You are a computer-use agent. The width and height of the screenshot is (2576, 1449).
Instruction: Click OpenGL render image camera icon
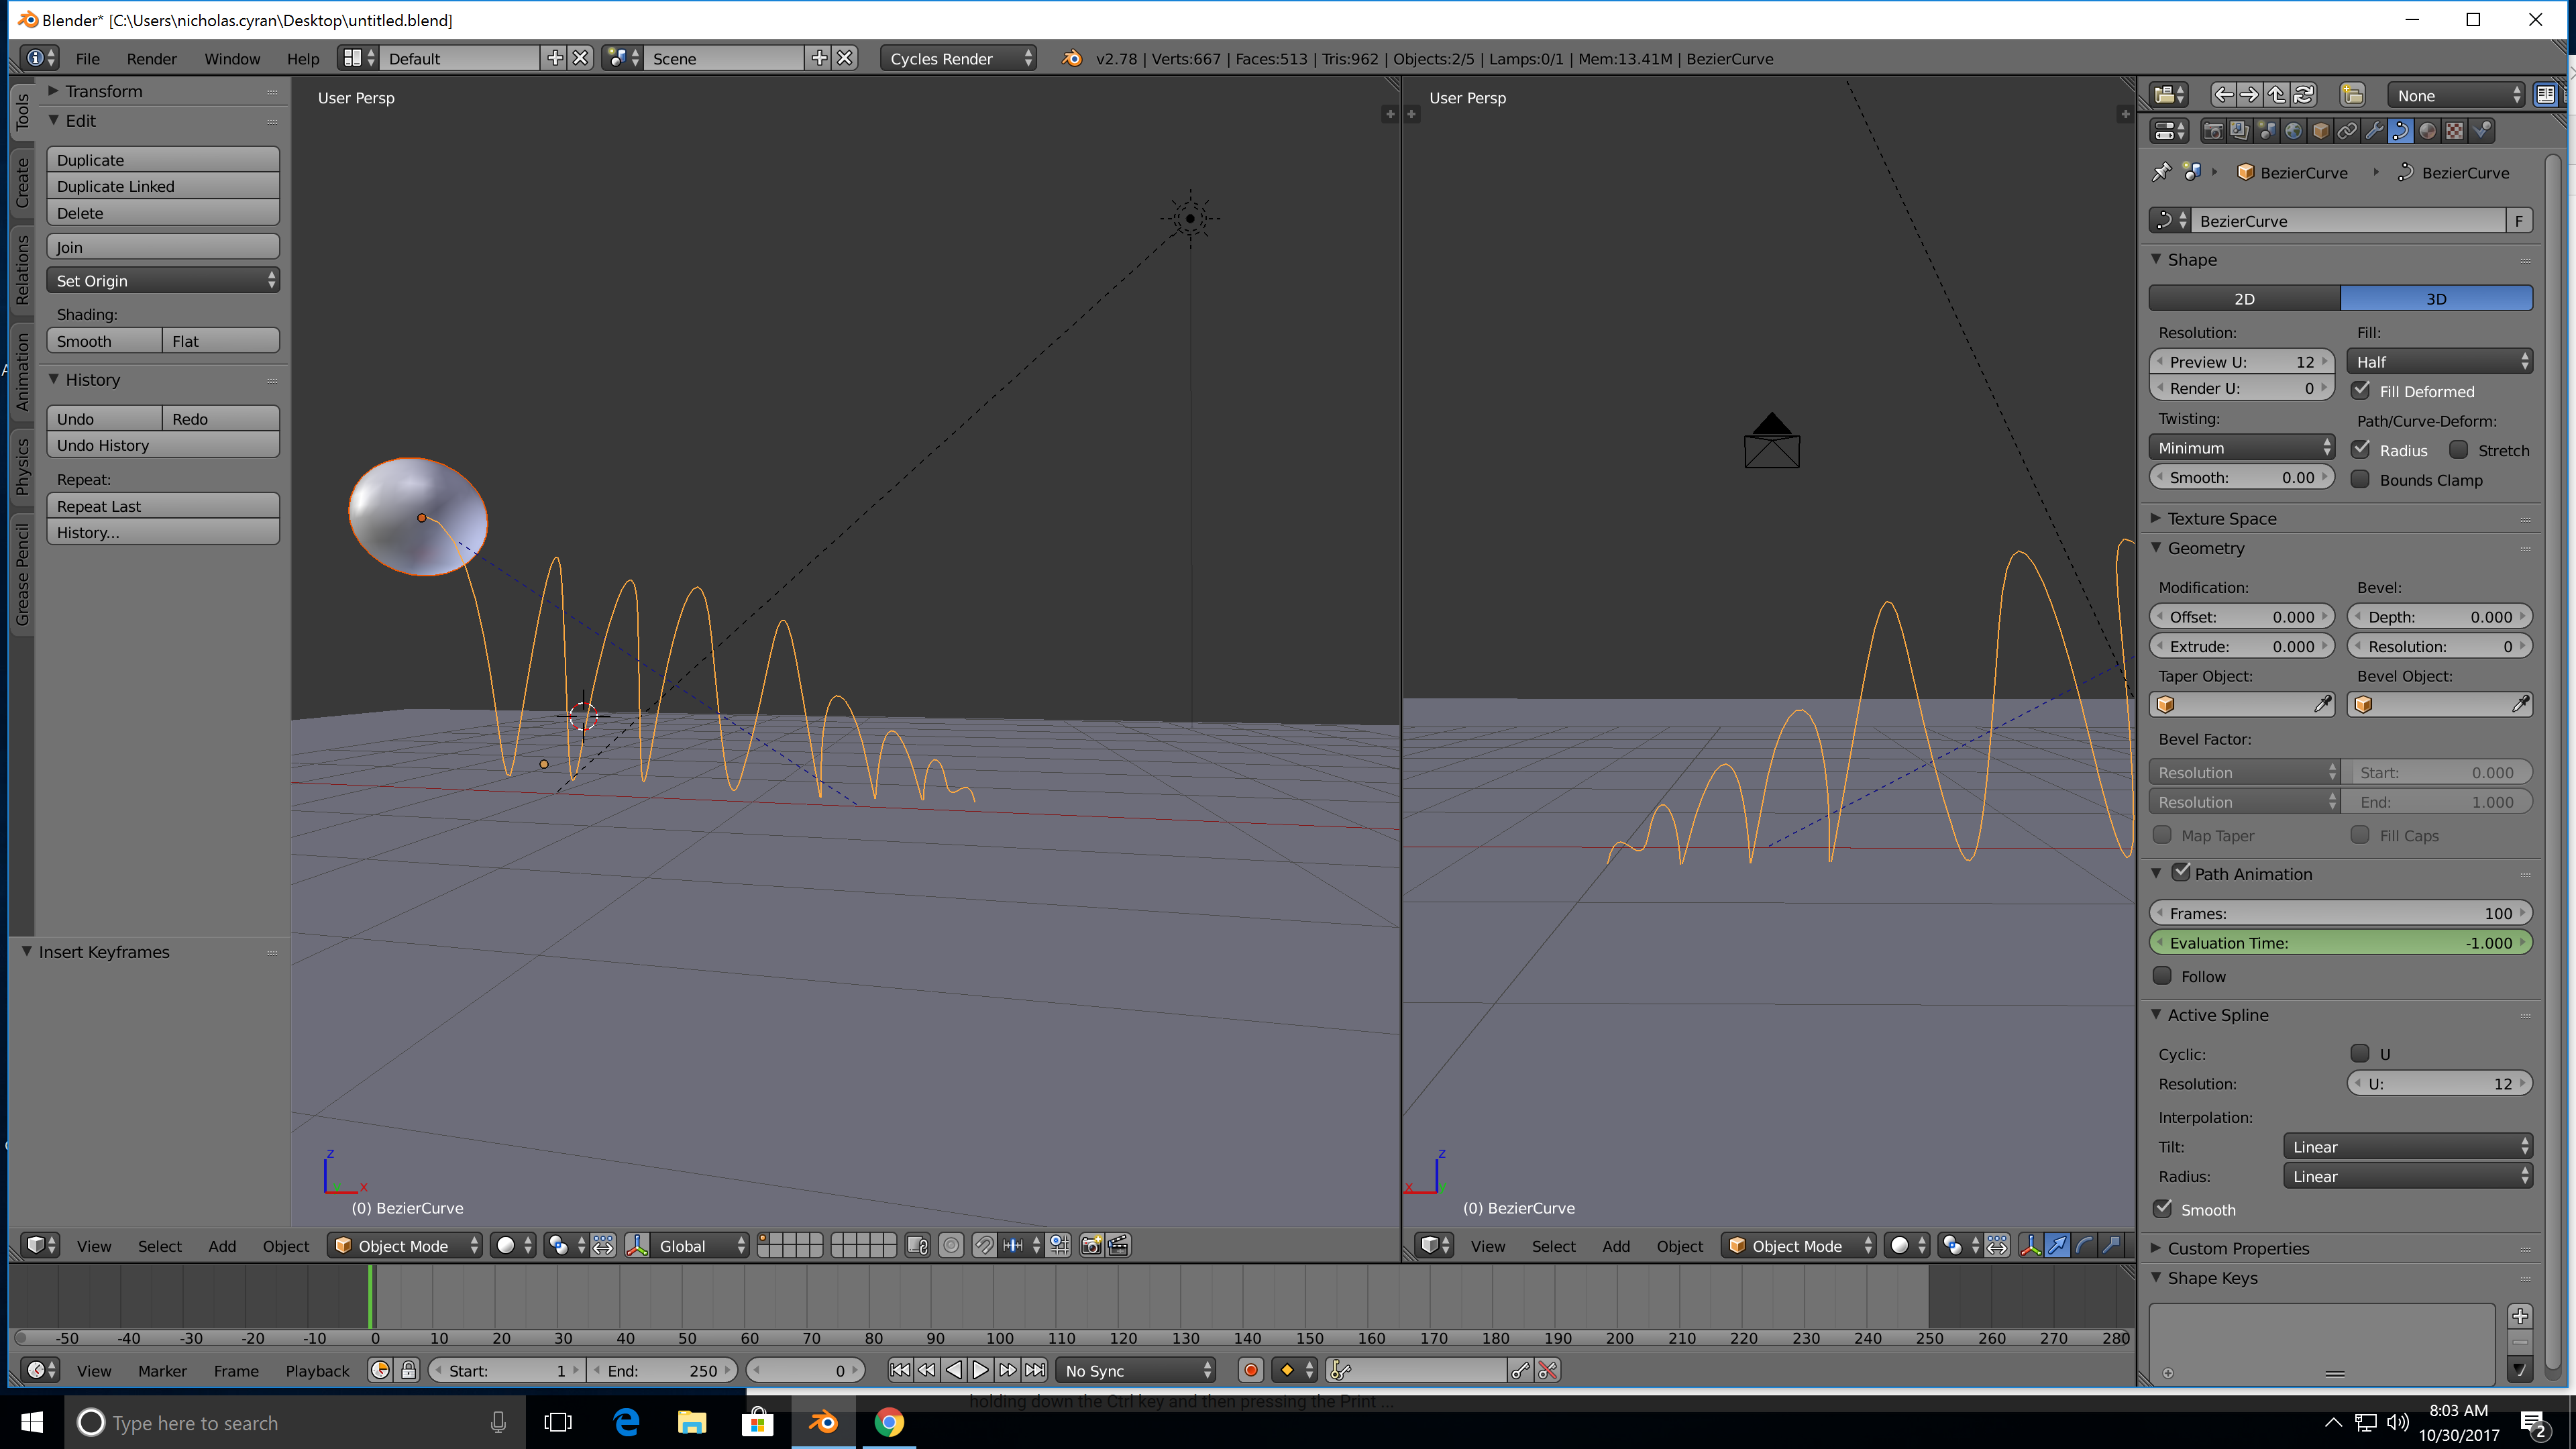pyautogui.click(x=1092, y=1245)
